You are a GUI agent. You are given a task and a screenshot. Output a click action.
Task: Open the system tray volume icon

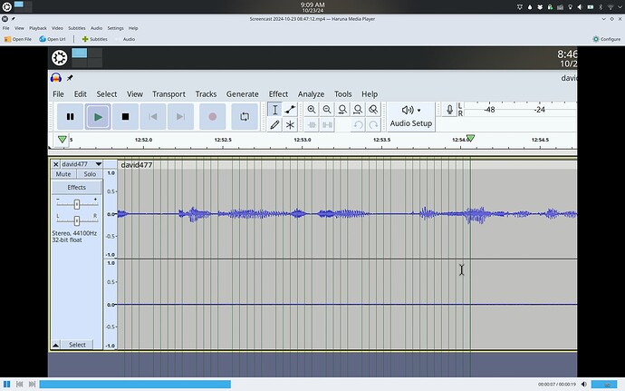coord(580,6)
